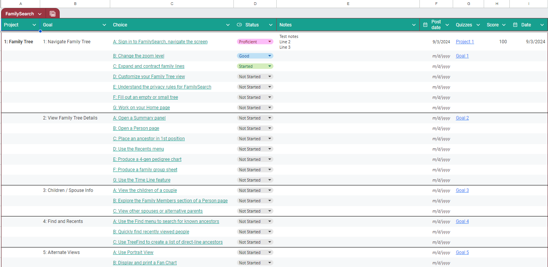The image size is (548, 267).
Task: Open the Choice column header dropdown
Action: click(228, 25)
